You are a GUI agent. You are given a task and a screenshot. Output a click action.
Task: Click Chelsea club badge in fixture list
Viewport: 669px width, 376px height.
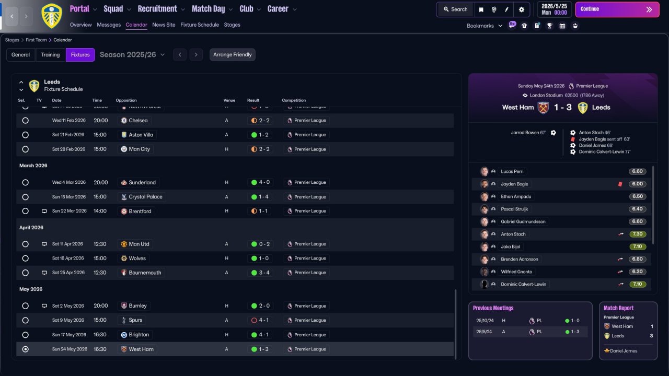(124, 121)
